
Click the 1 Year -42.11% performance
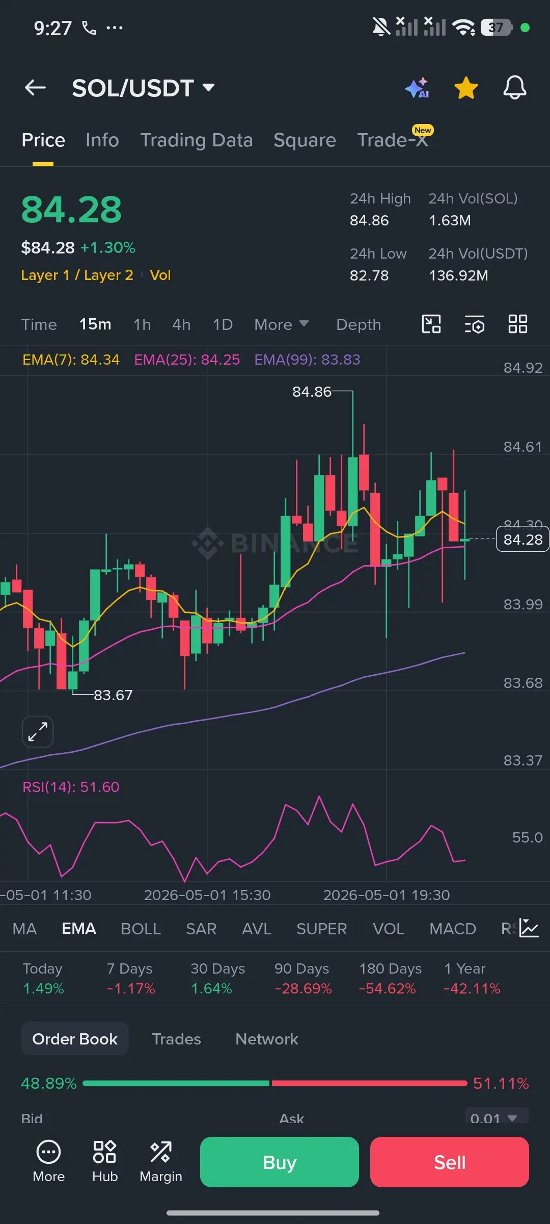(472, 979)
